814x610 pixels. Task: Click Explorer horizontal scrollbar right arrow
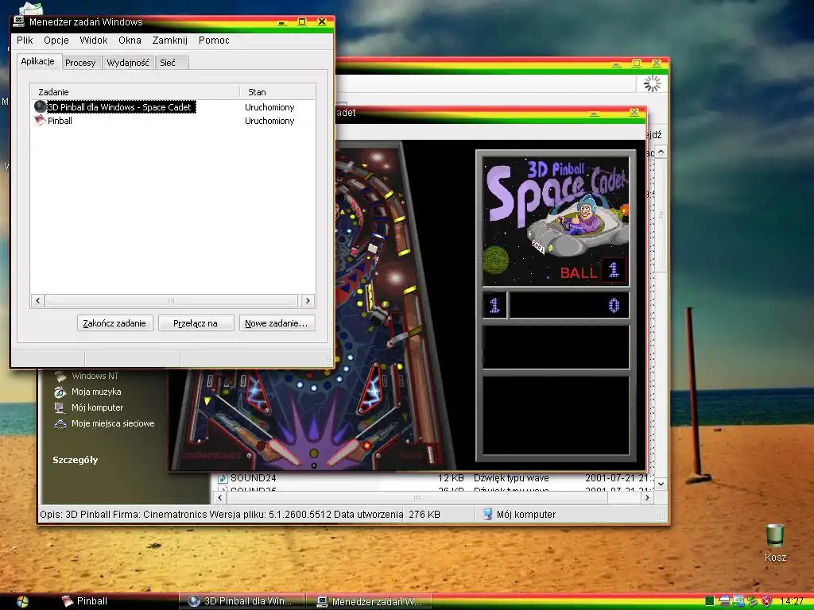pyautogui.click(x=647, y=497)
